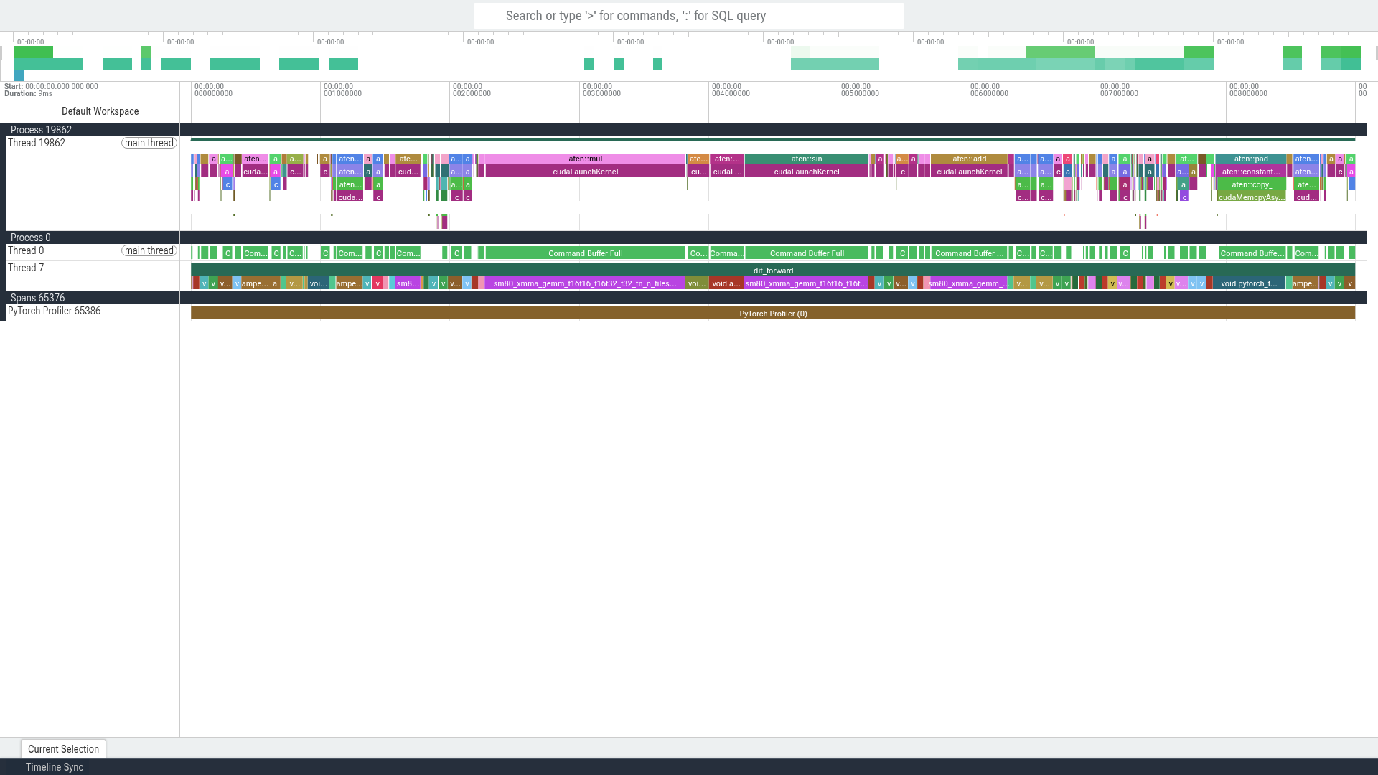Select cudaLaunchKernel slice under aten::mul
This screenshot has height=775, width=1378.
(x=585, y=172)
